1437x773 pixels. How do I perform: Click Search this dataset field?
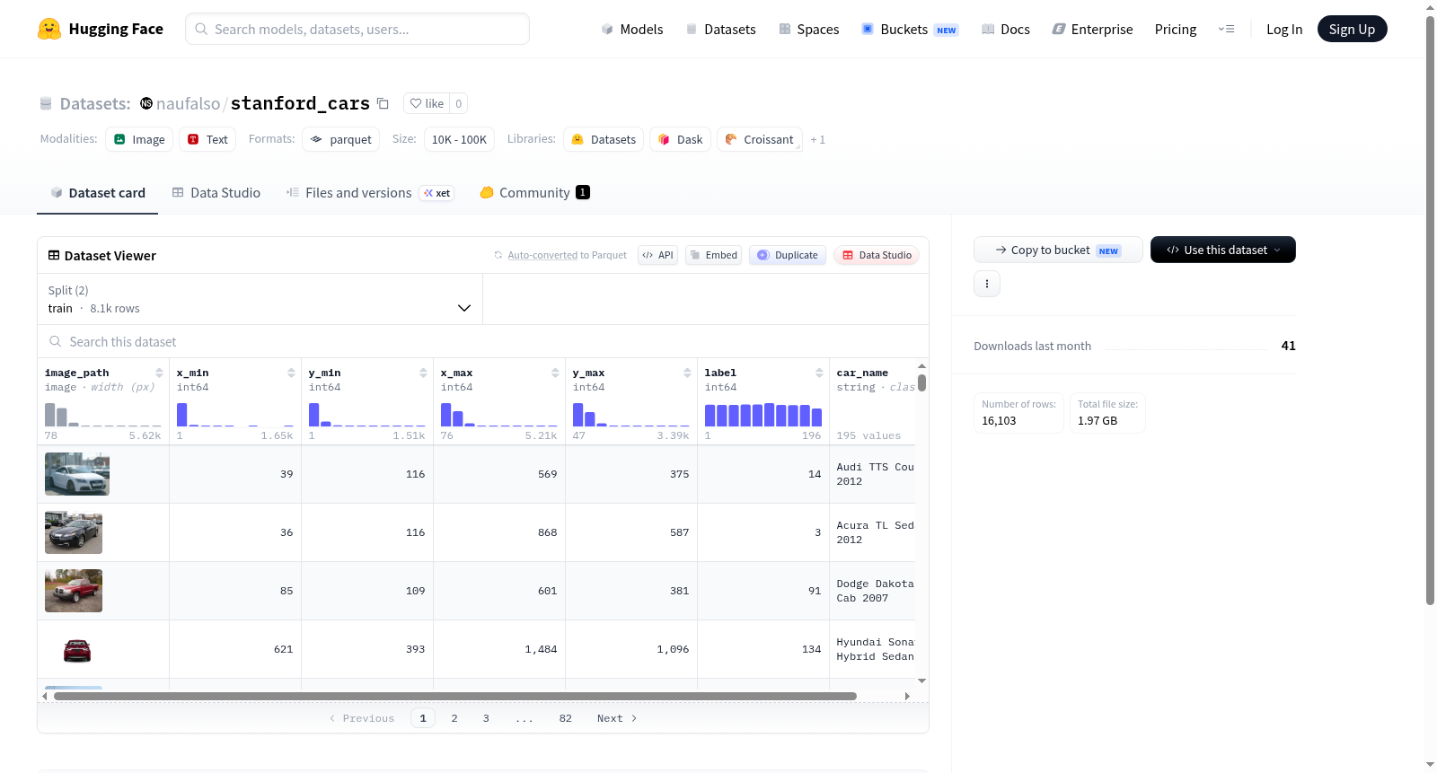pyautogui.click(x=483, y=342)
